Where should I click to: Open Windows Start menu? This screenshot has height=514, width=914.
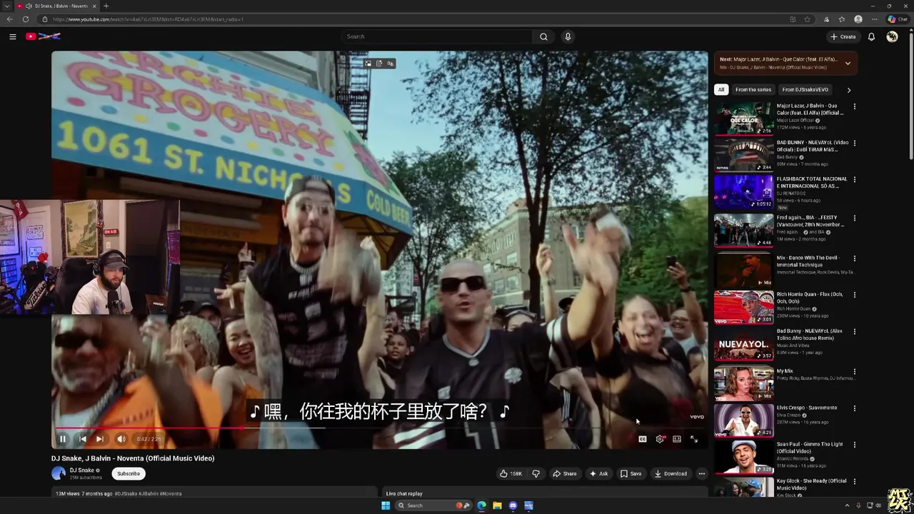(386, 505)
